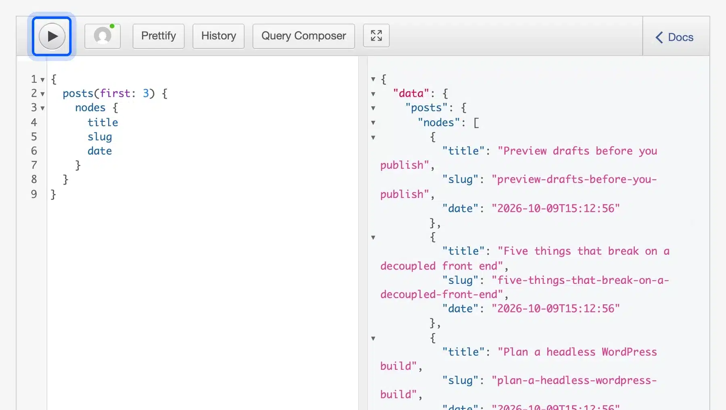Click the "data" key in the response

[411, 94]
